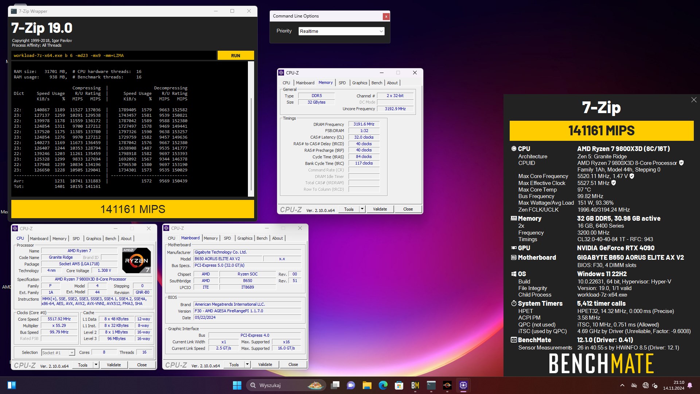Viewport: 700px width, 394px height.
Task: Select the Bench tab in the CPU-Z Memory window
Action: coord(377,83)
